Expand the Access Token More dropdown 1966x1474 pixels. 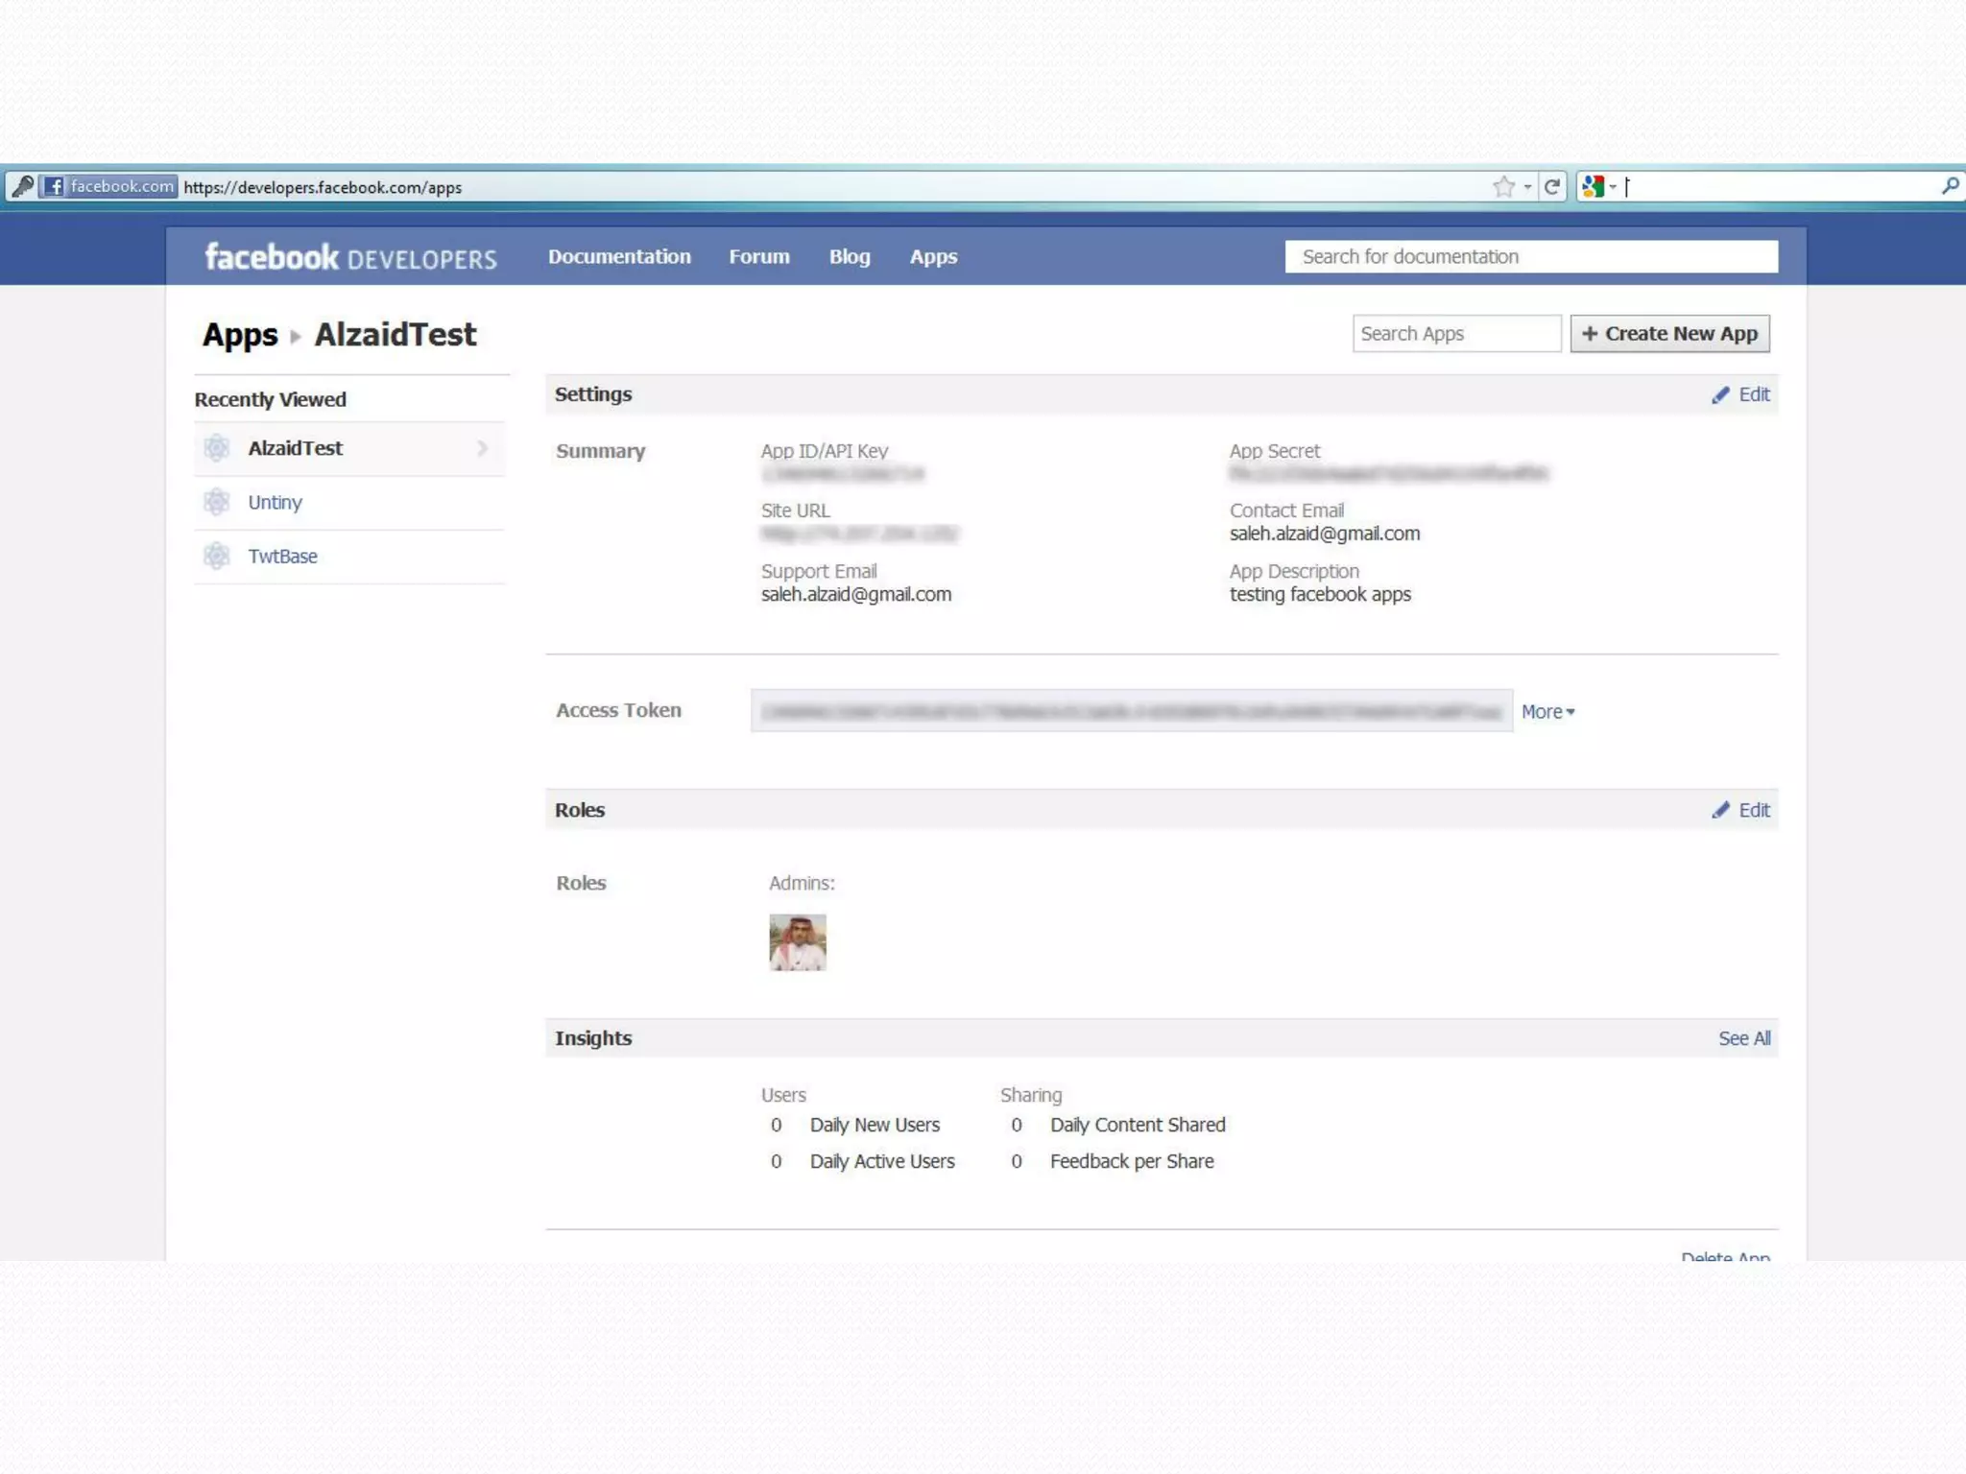[x=1547, y=711]
